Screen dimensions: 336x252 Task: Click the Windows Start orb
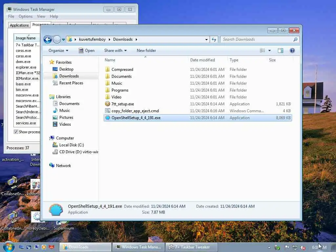point(9,247)
